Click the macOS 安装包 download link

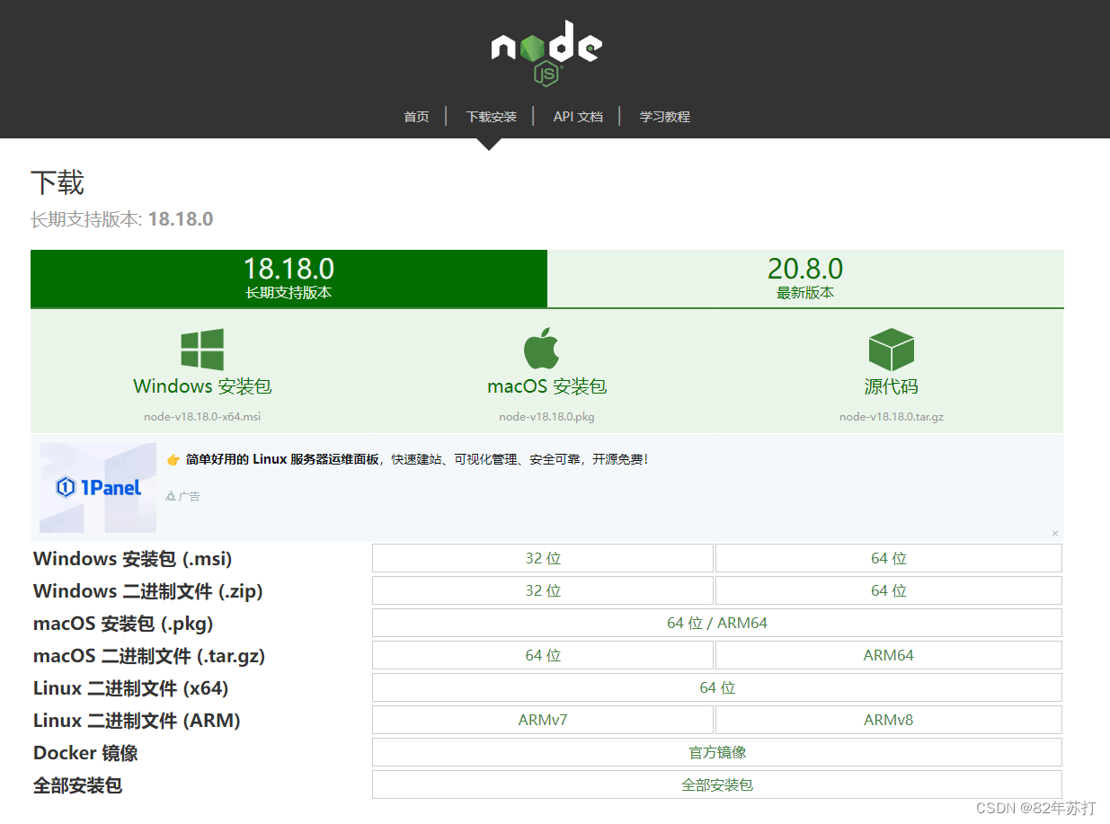point(546,386)
